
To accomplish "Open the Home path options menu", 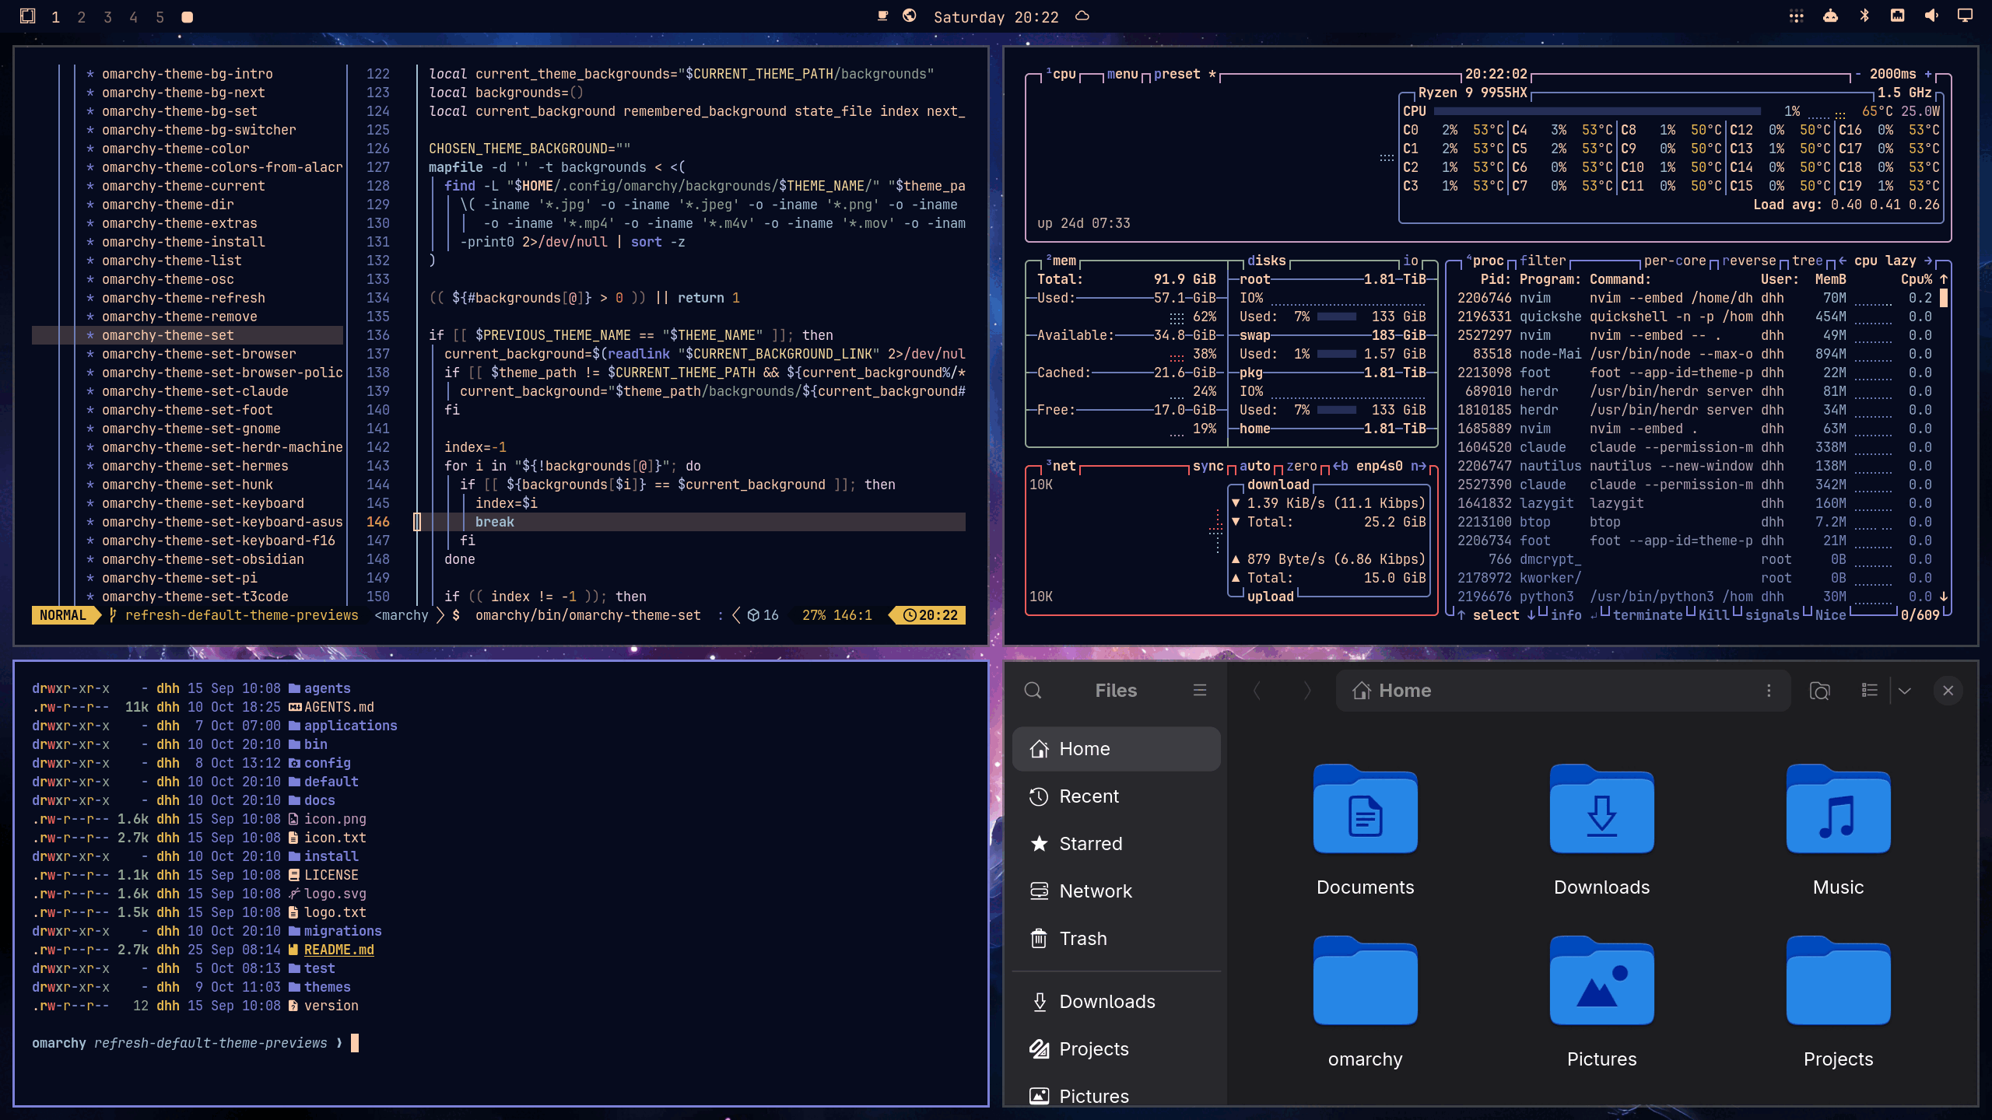I will click(x=1769, y=690).
